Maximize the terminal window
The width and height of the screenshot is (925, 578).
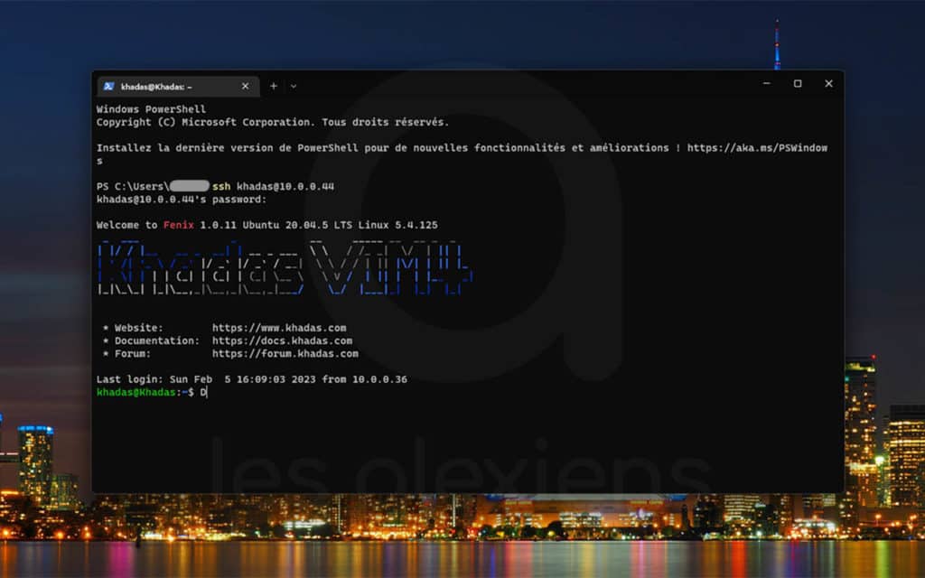click(x=798, y=84)
